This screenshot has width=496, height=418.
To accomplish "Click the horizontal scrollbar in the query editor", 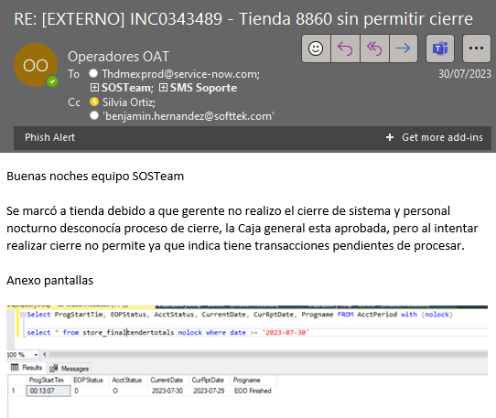I will [268, 355].
